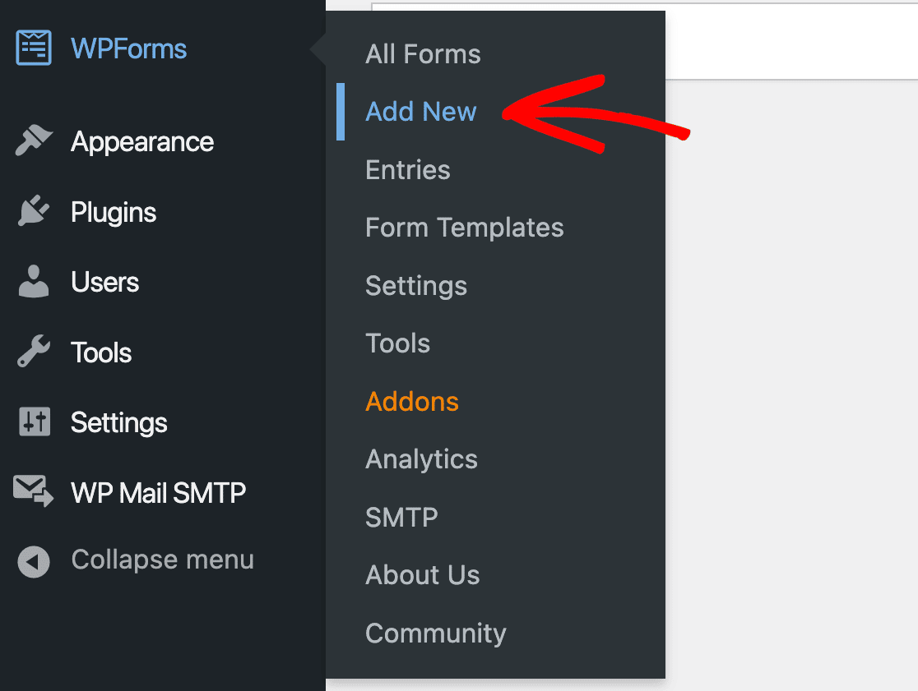The height and width of the screenshot is (691, 918).
Task: Open All Forms in the WPForms submenu
Action: (x=423, y=54)
